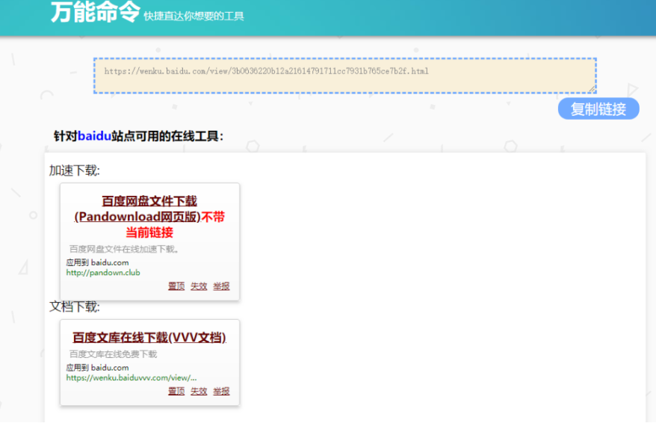Screen dimensions: 656x435
Task: Click the 百度文库在线免费下载 description text
Action: point(114,354)
